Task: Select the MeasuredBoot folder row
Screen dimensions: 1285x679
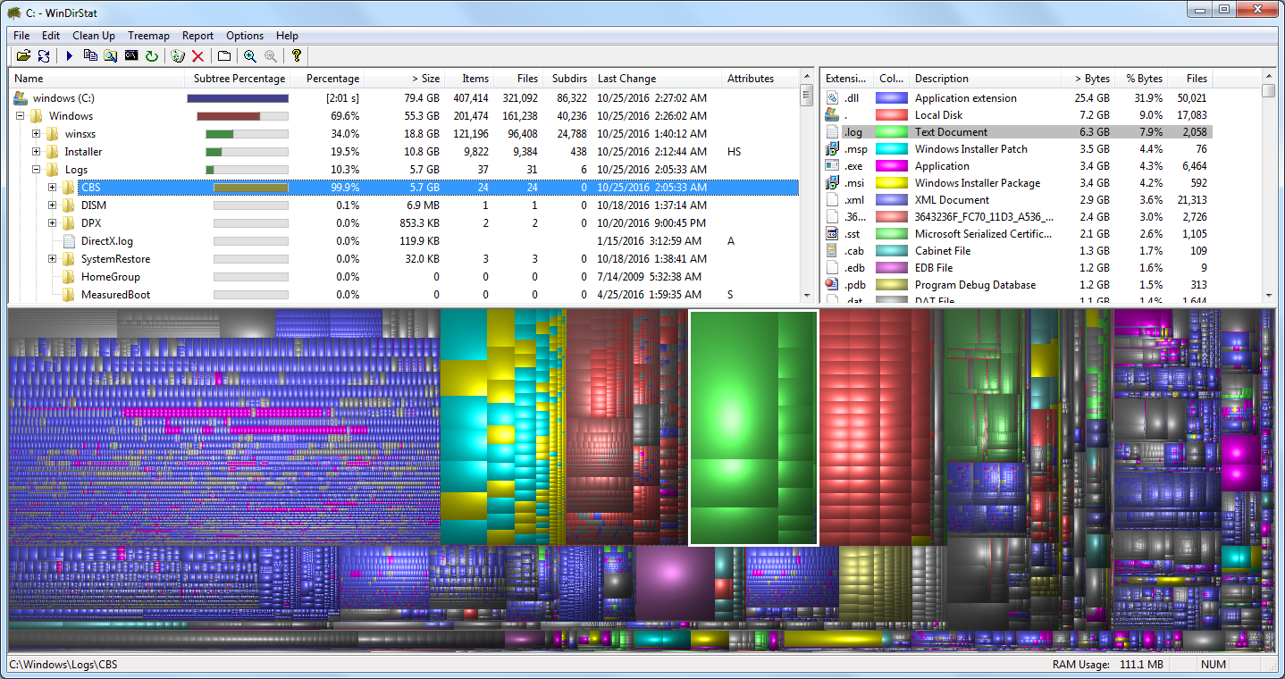Action: [x=404, y=294]
